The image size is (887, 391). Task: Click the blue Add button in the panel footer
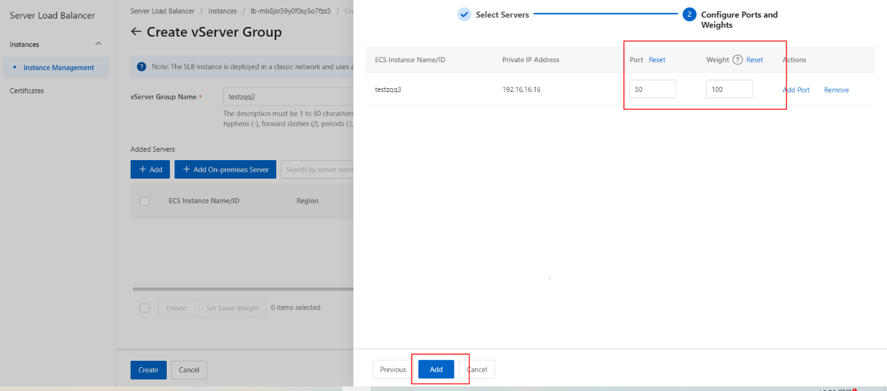pyautogui.click(x=436, y=369)
